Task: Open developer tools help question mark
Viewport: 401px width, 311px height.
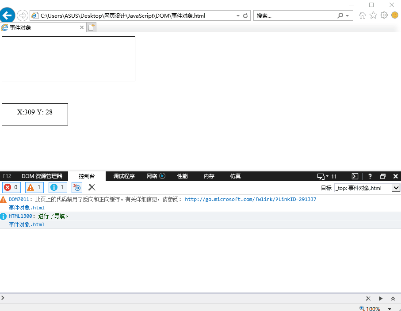Action: pos(370,176)
